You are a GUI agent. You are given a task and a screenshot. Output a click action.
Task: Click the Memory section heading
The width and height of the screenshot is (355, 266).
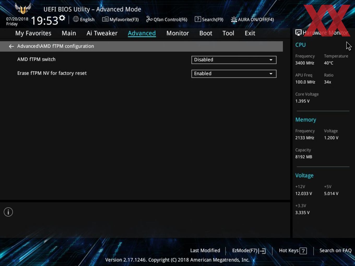pyautogui.click(x=306, y=120)
